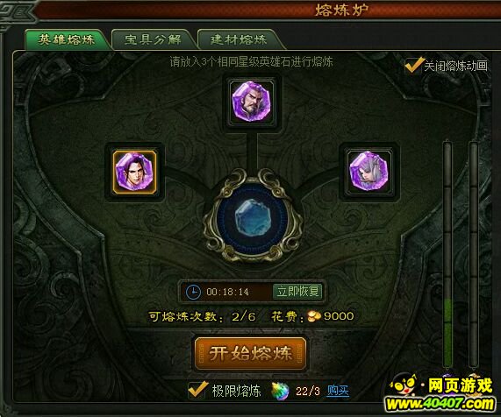Toggle the 极限熔炼 checkbox
Image resolution: width=501 pixels, height=417 pixels.
pyautogui.click(x=197, y=390)
